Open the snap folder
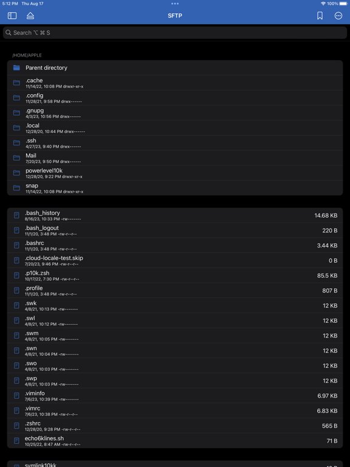Screen dimensions: 350x467 (175, 188)
